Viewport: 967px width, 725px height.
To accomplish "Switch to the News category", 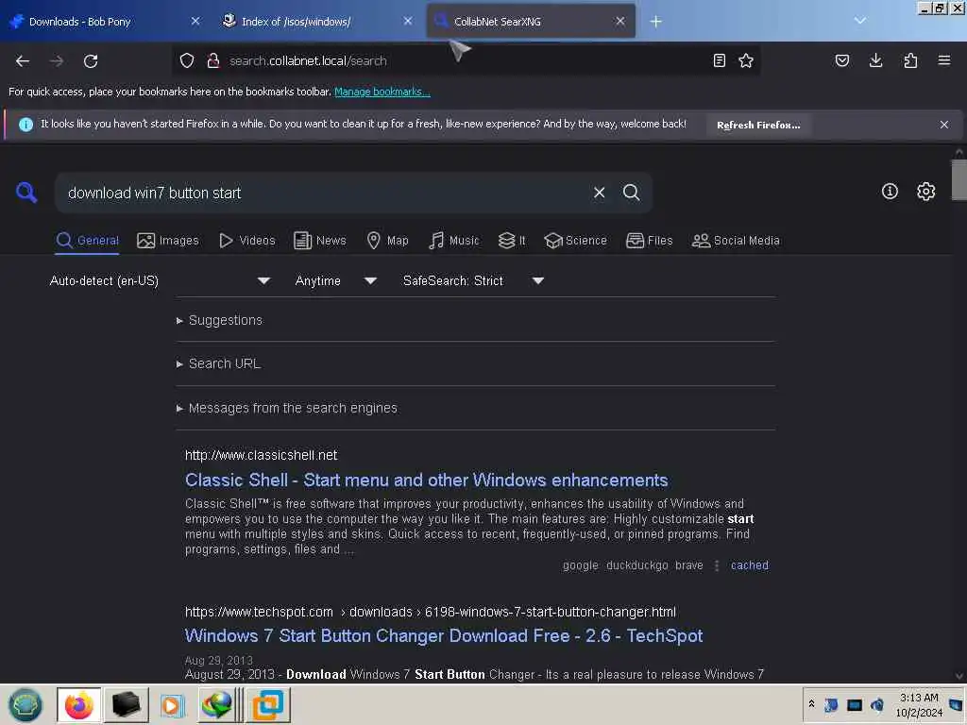I will tap(320, 241).
